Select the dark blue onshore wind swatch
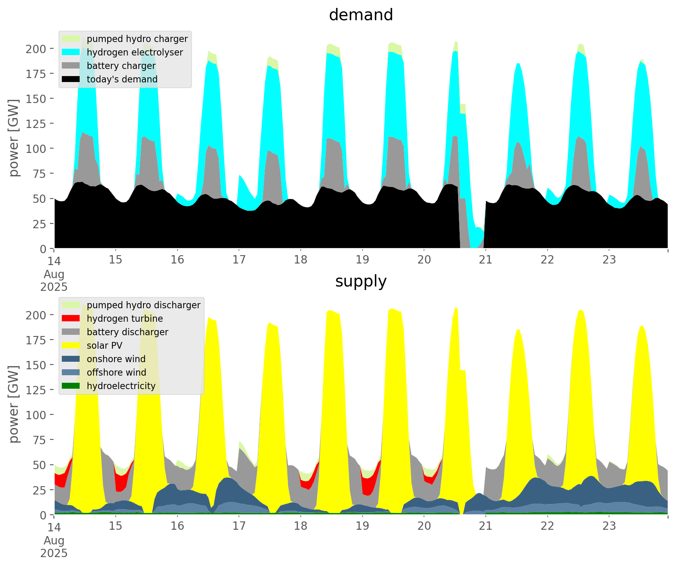 pos(71,359)
